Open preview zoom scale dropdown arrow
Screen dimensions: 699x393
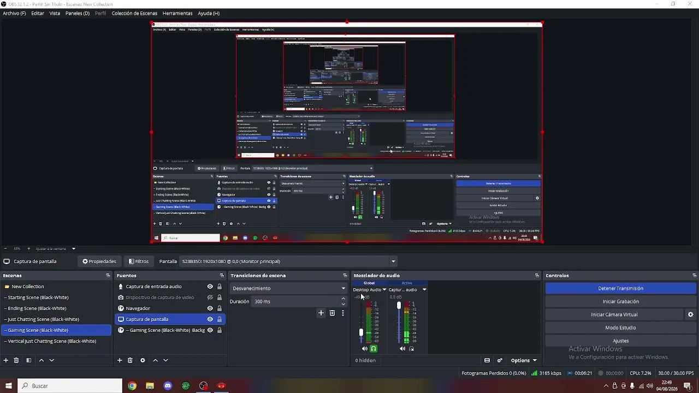click(x=74, y=248)
